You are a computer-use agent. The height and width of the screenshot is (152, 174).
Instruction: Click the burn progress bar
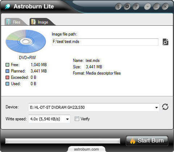[63, 141]
